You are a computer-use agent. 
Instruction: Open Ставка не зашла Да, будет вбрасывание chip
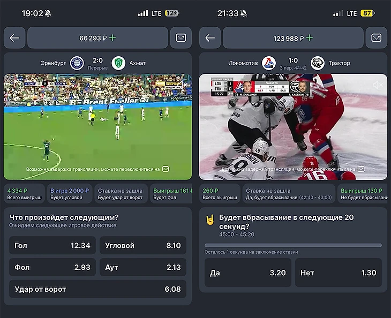click(289, 194)
